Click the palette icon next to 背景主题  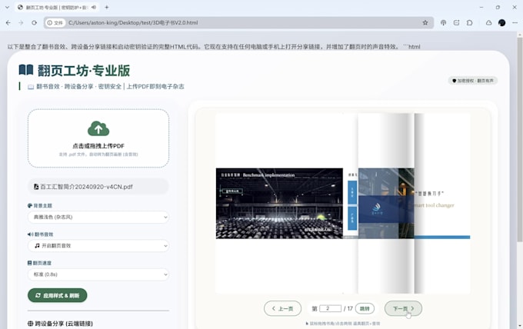click(30, 206)
